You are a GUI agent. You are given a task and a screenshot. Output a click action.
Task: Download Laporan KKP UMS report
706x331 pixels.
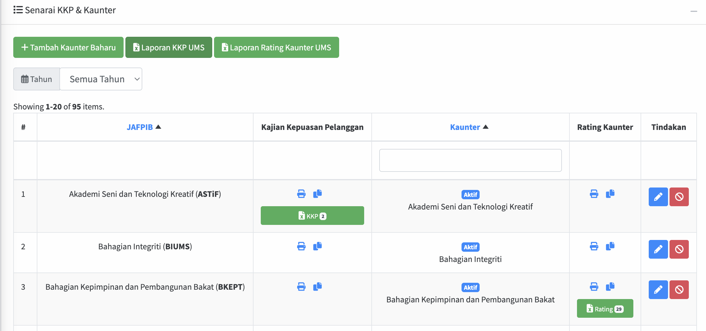coord(169,47)
